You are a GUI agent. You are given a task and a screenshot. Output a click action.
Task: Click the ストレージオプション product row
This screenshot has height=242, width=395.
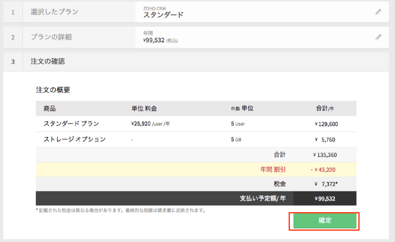pos(74,139)
